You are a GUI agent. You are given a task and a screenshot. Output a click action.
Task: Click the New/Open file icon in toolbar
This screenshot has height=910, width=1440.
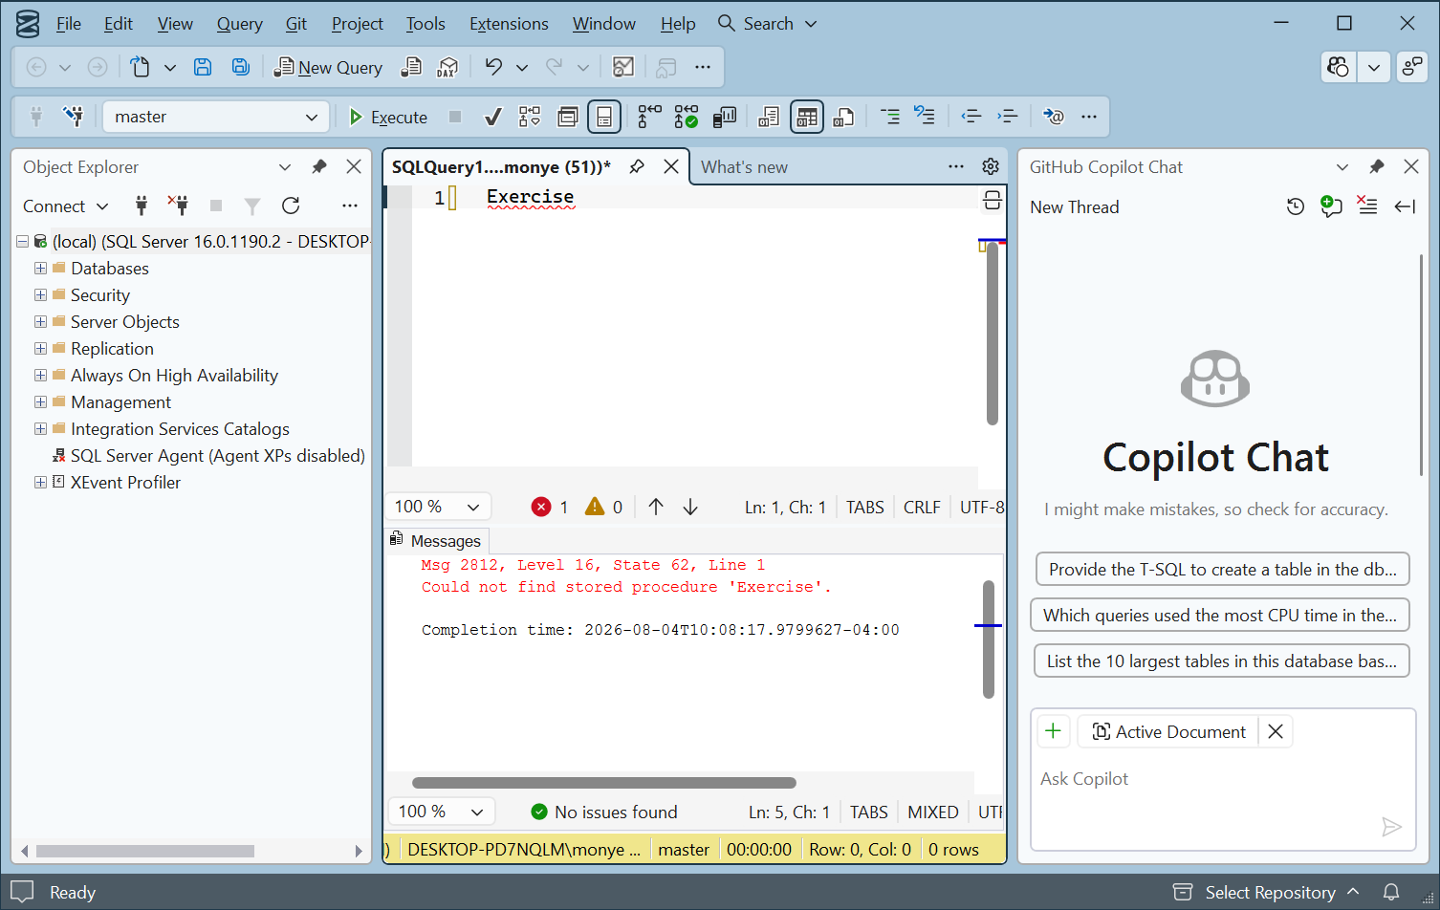tap(141, 67)
